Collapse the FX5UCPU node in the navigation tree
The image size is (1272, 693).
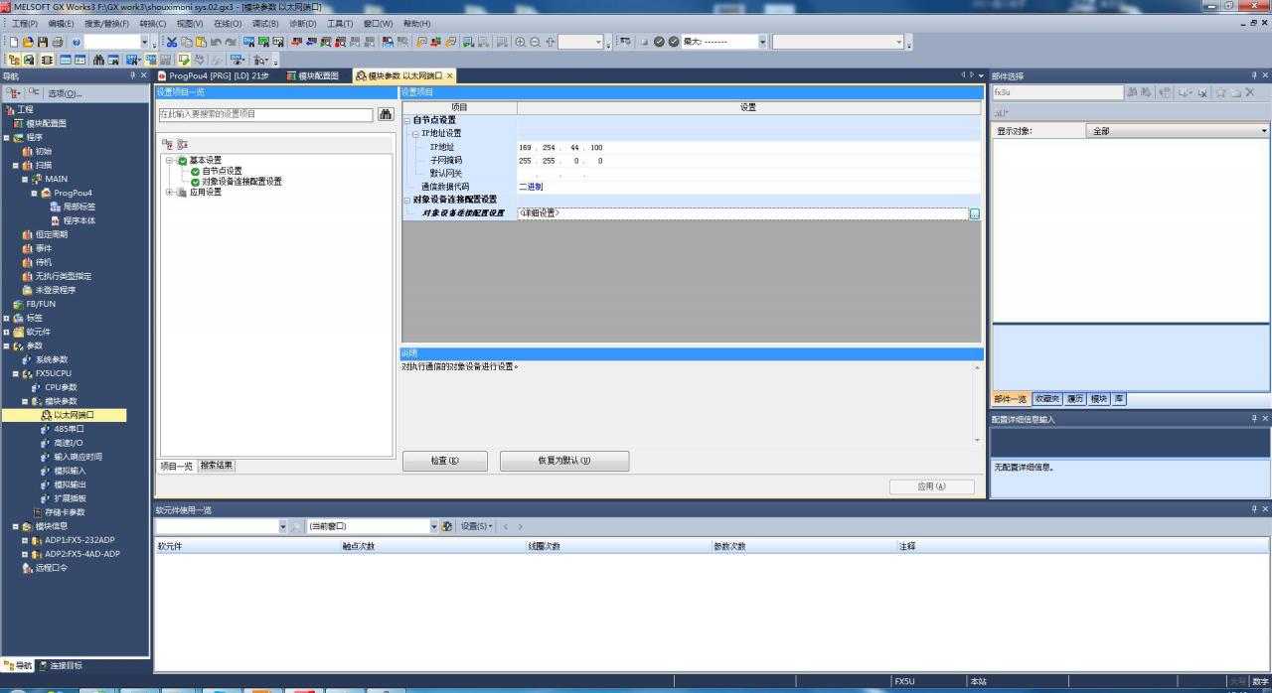pos(15,373)
